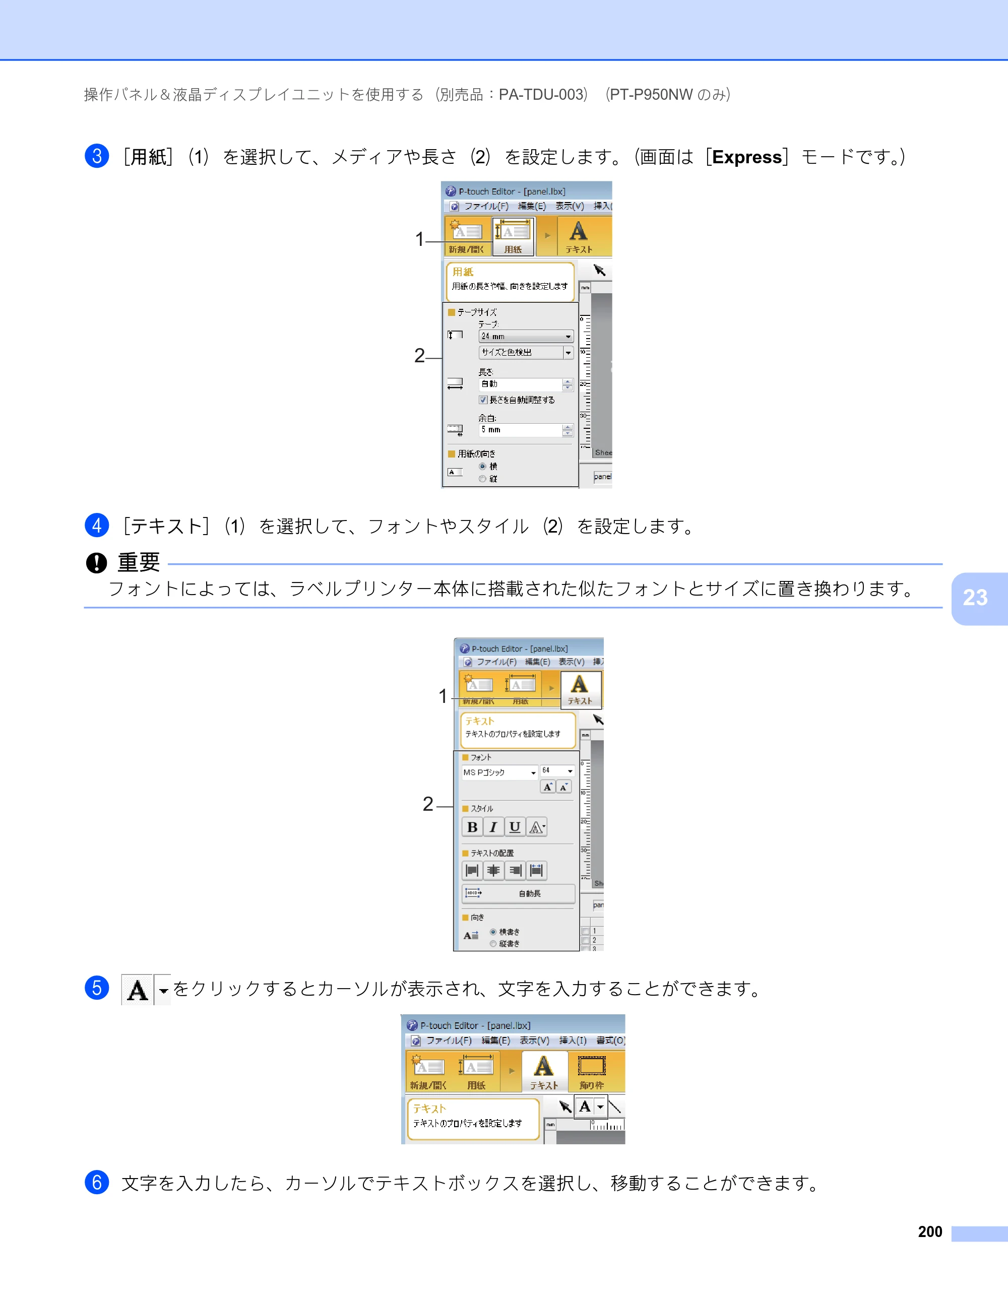Click 余白 5 mm input field

(x=521, y=430)
